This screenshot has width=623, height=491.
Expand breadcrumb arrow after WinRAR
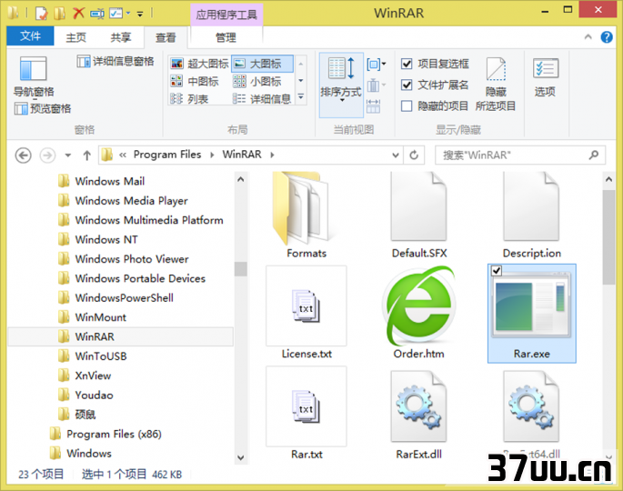click(x=272, y=155)
